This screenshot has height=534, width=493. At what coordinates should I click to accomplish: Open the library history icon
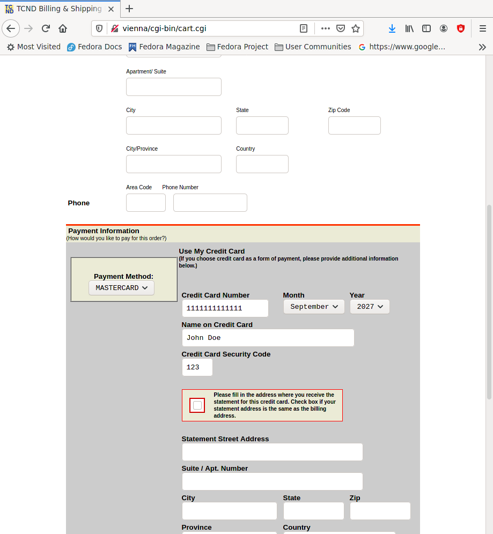409,28
